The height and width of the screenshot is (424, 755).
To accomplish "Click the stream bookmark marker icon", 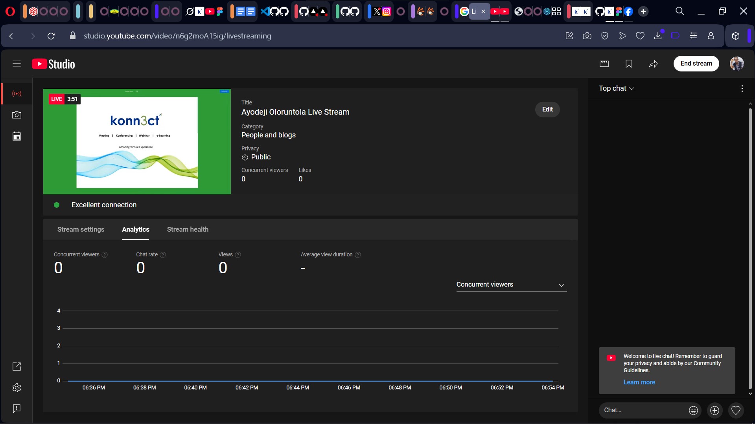I will coord(629,64).
